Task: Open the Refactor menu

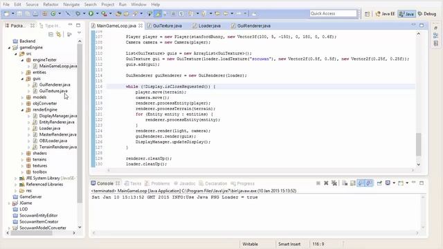Action: pos(51,5)
